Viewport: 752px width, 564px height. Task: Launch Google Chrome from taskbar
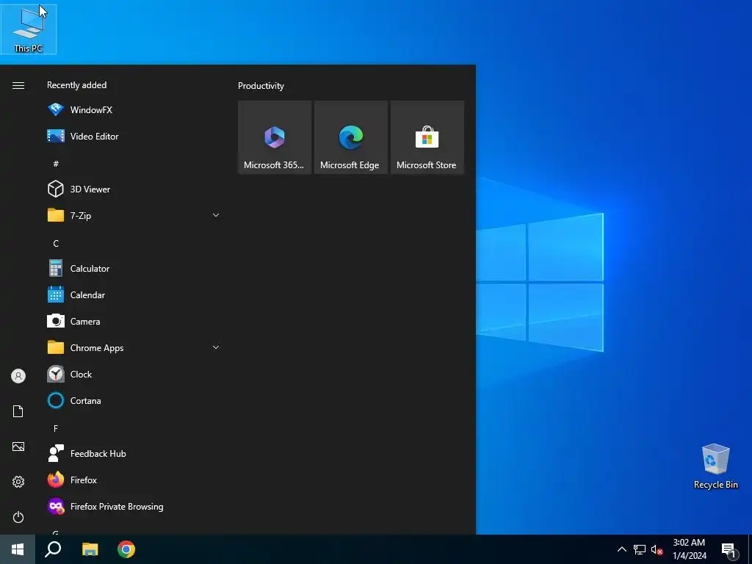click(126, 549)
